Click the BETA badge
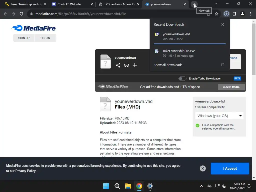The width and height of the screenshot is (256, 192). click(237, 78)
